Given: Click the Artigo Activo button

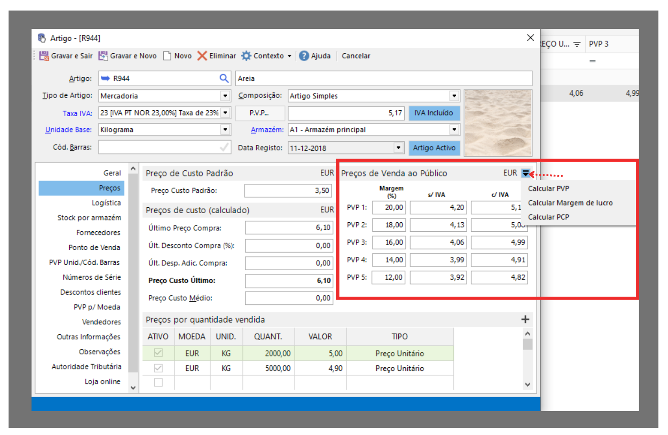Looking at the screenshot, I should click(x=434, y=148).
